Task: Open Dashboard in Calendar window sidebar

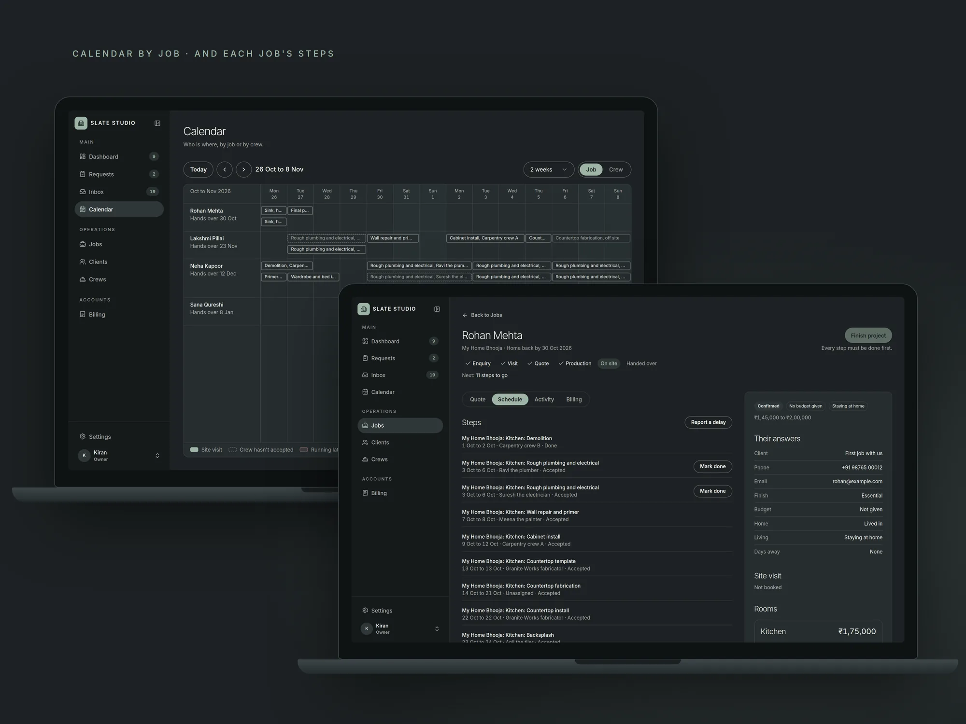Action: point(119,156)
